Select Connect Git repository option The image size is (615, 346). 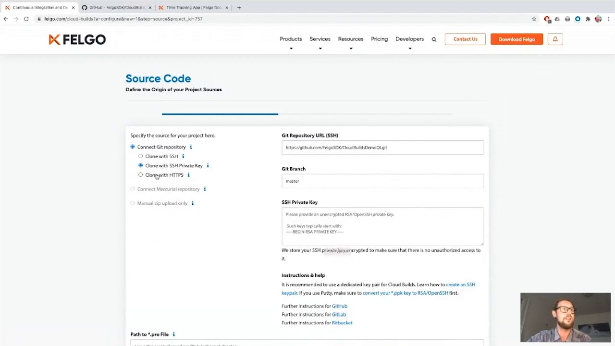(133, 147)
